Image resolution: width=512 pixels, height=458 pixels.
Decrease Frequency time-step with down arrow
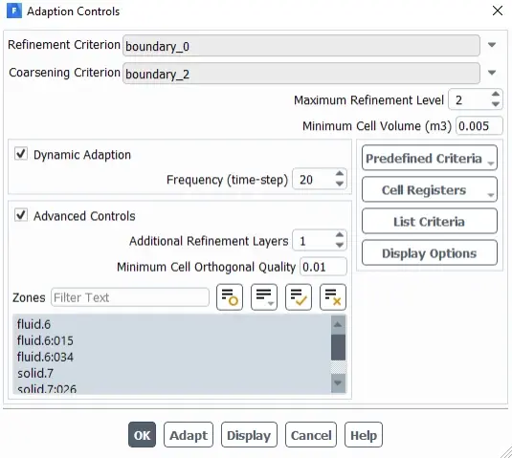point(340,185)
